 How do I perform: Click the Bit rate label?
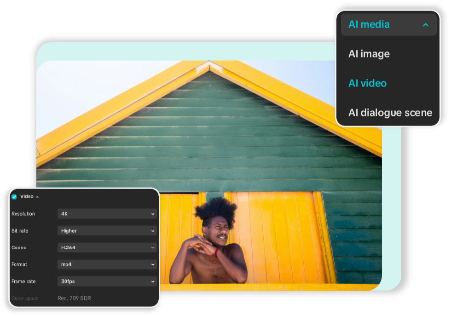click(x=20, y=230)
